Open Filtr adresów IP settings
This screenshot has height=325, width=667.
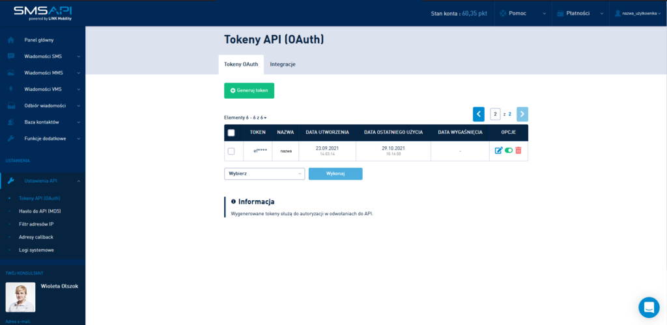(36, 224)
